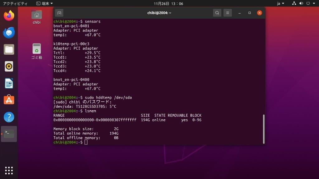
Task: Open the Help icon in the dock
Action: pos(9,117)
